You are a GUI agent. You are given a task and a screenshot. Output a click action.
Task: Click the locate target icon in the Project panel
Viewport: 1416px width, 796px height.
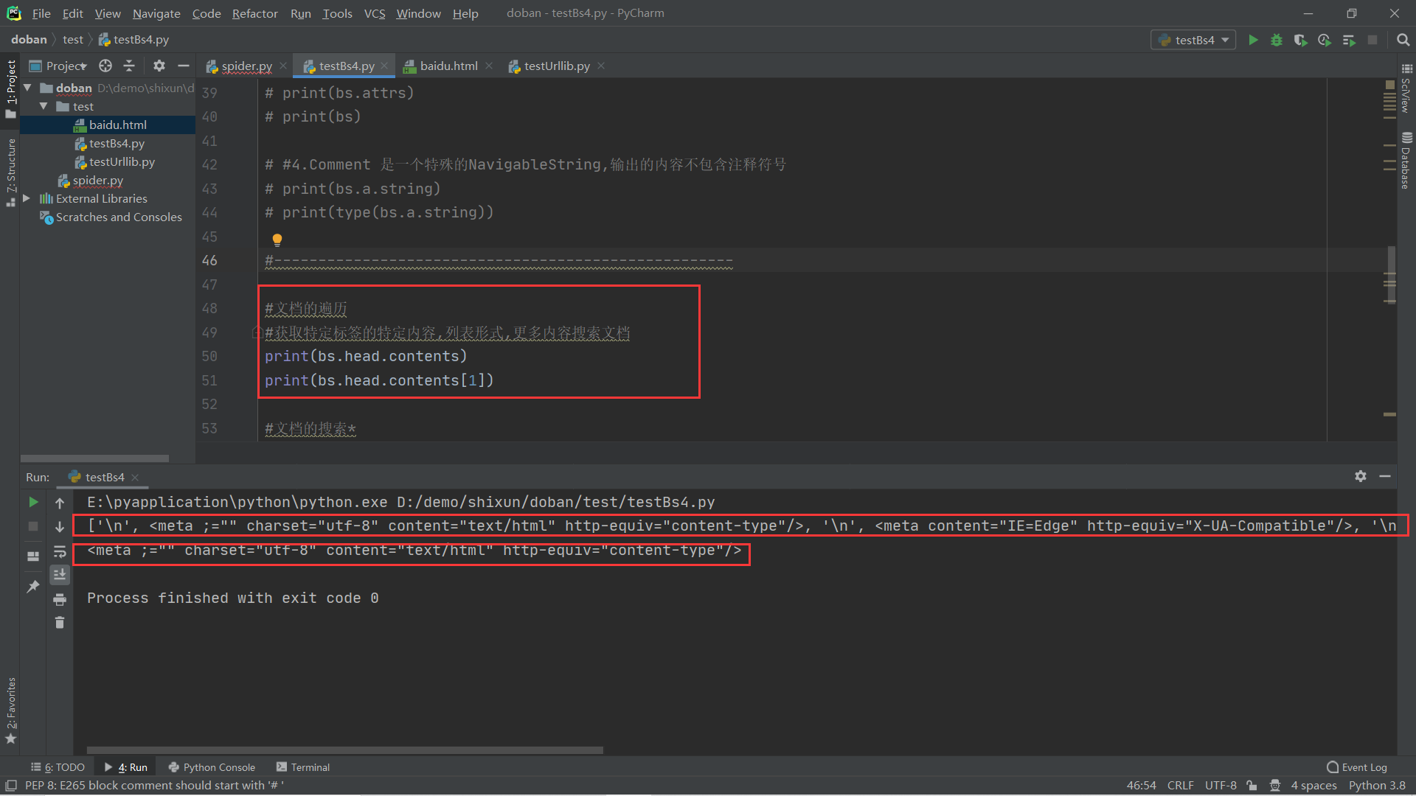pos(105,66)
